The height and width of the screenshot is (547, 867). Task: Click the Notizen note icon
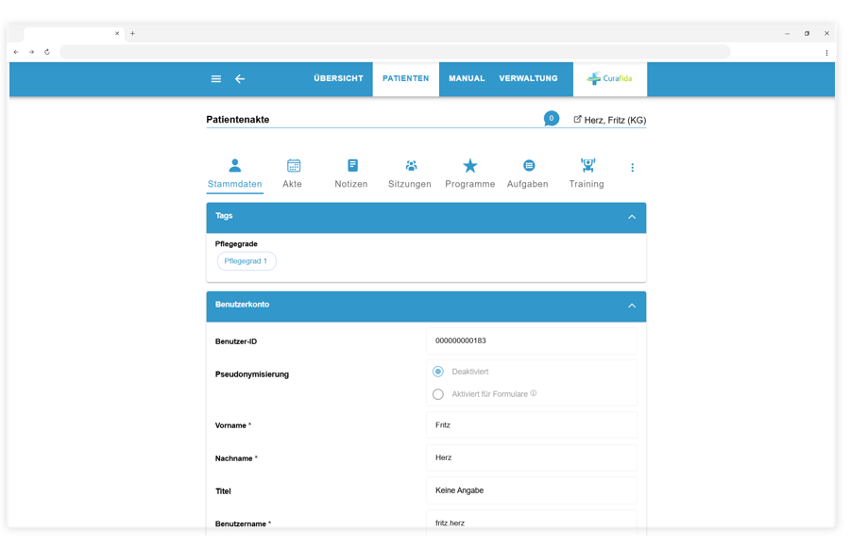(x=352, y=165)
